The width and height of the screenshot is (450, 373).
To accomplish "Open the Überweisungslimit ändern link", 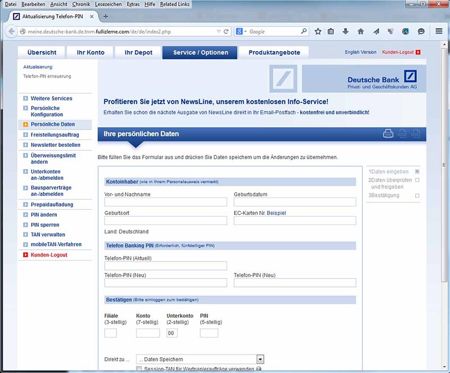I will [53, 159].
